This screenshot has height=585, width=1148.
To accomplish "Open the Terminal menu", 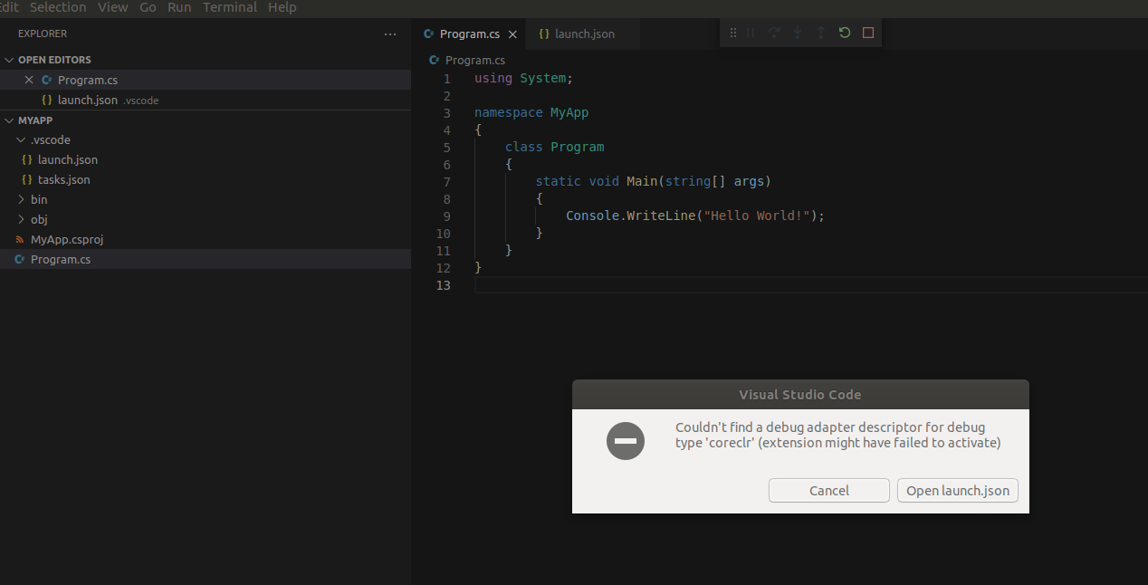I will pyautogui.click(x=229, y=7).
